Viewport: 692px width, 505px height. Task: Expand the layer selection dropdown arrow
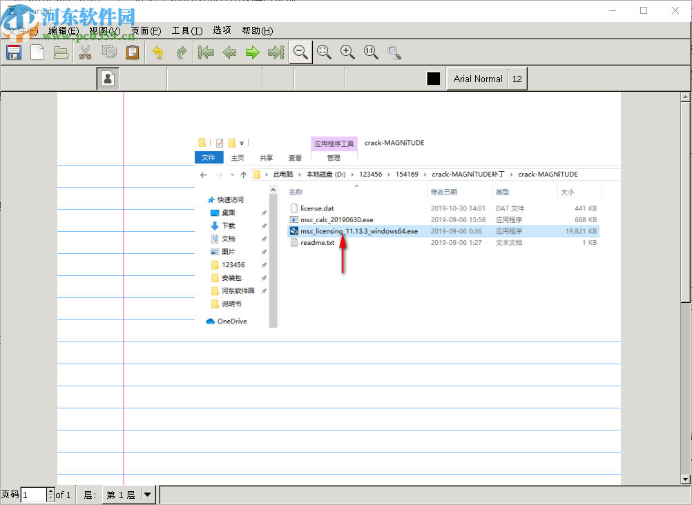148,495
